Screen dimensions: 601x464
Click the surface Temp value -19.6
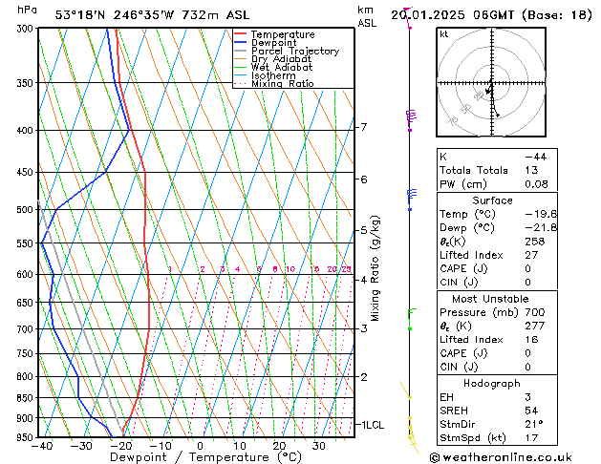coord(541,214)
